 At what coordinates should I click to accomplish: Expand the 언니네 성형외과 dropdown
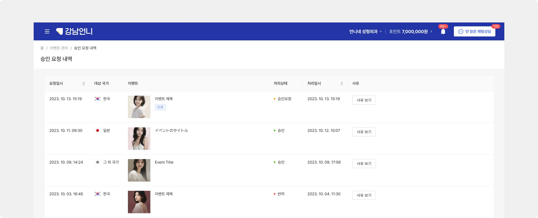(x=365, y=31)
